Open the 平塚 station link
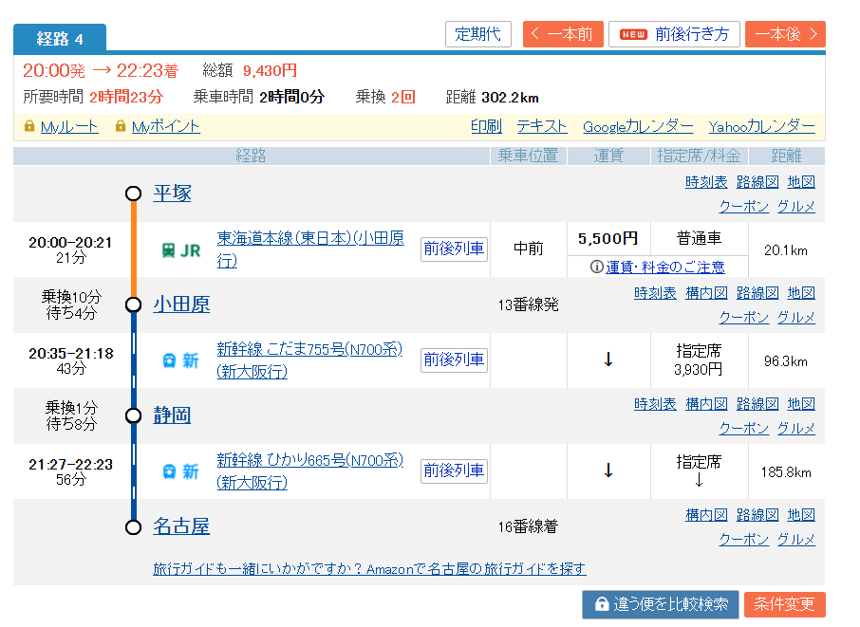 pyautogui.click(x=173, y=194)
